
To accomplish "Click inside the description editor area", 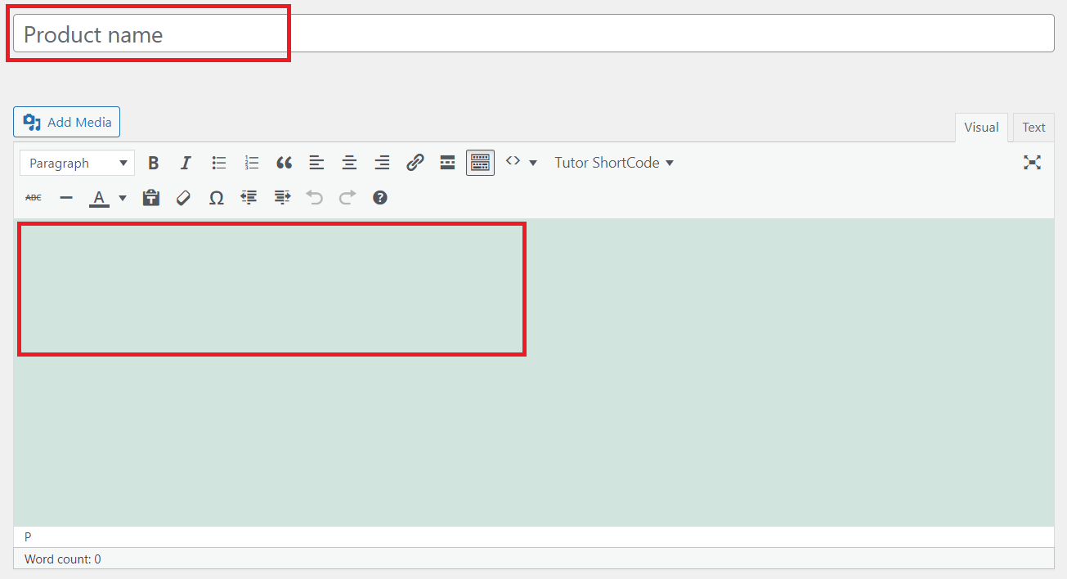I will pyautogui.click(x=533, y=372).
